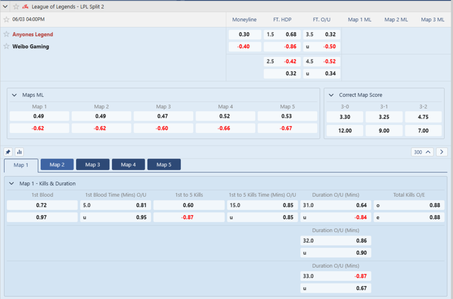Choose under 4.5 at 0.34
The width and height of the screenshot is (453, 299).
point(321,74)
